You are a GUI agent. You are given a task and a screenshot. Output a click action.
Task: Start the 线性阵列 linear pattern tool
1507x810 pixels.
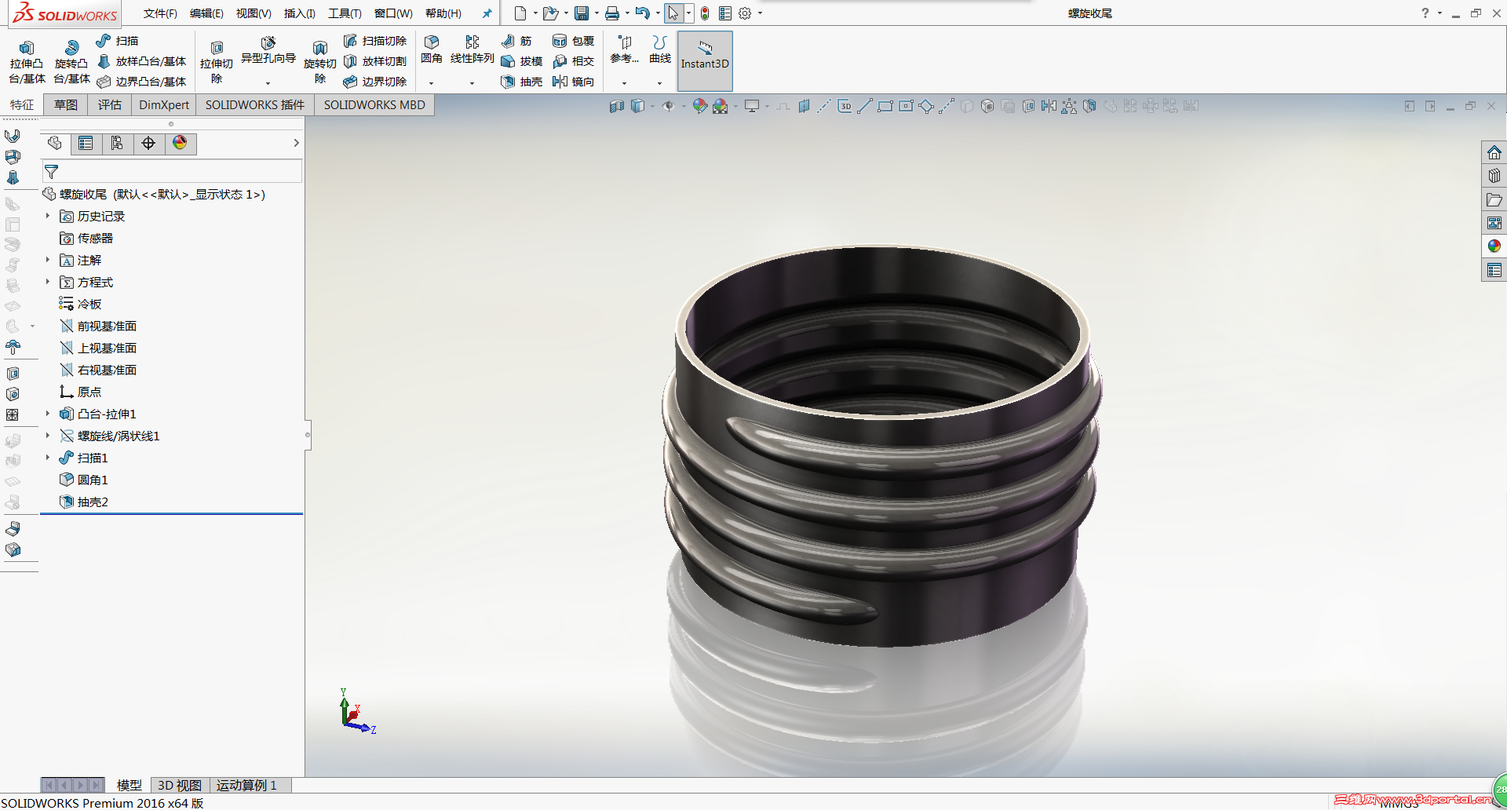coord(472,49)
